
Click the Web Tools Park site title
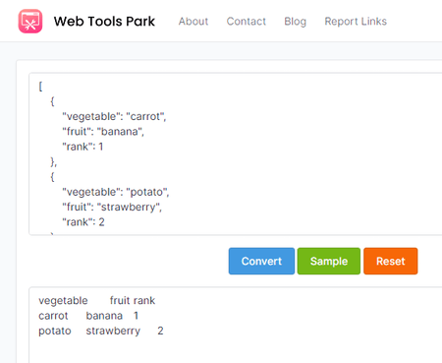click(104, 22)
